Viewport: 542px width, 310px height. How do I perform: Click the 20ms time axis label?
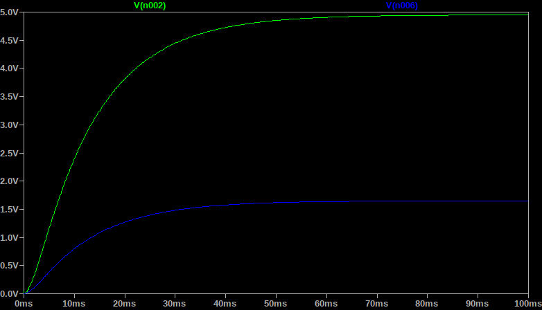(x=125, y=304)
